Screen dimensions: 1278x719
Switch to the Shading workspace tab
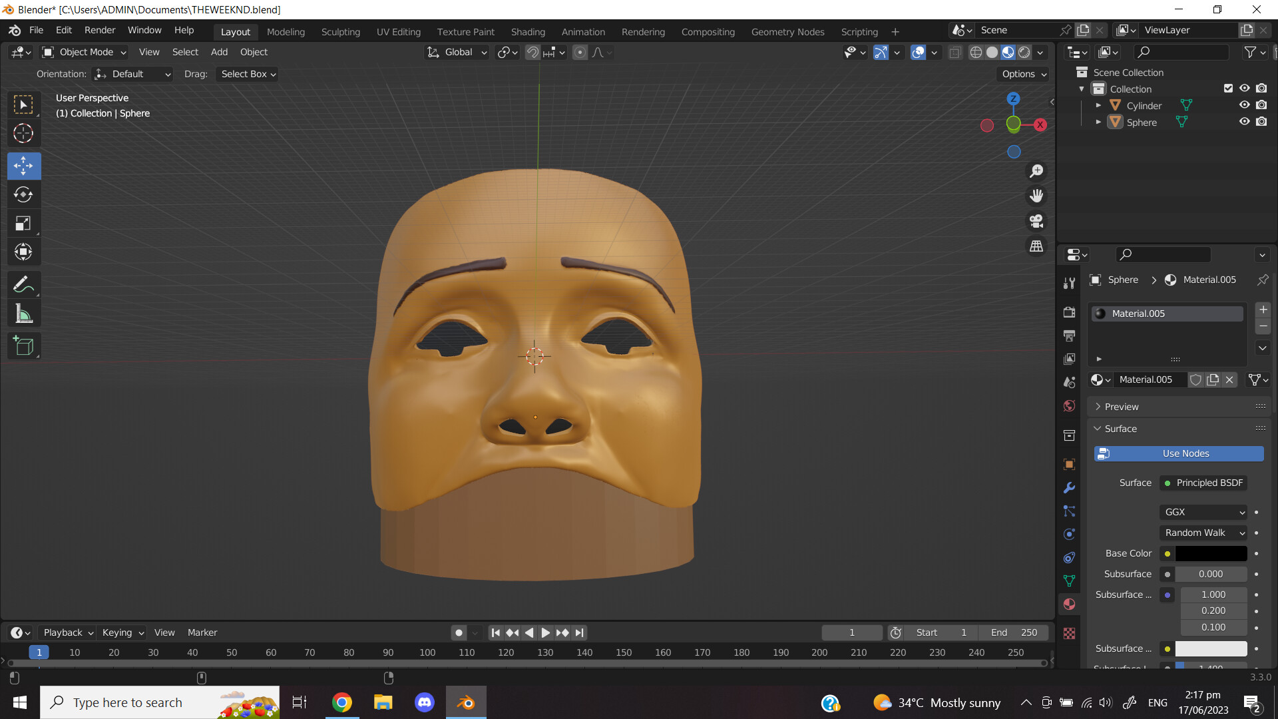528,31
